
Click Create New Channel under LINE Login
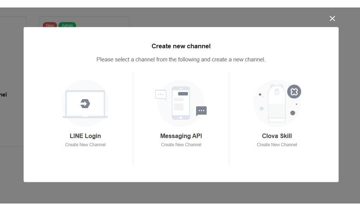[x=85, y=145]
